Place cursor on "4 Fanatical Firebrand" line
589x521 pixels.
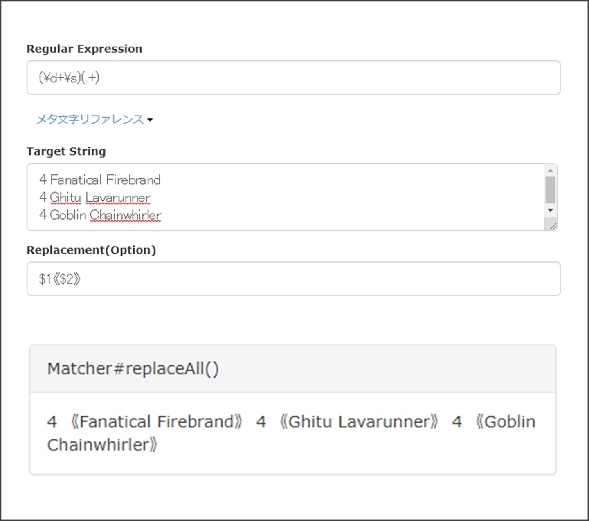point(100,180)
